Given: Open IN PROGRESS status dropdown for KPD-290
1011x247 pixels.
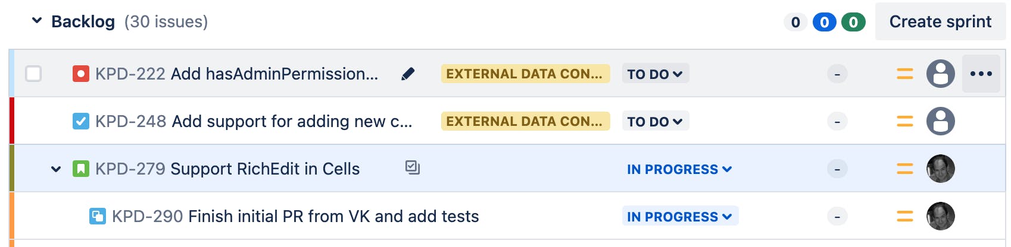Looking at the screenshot, I should 680,216.
